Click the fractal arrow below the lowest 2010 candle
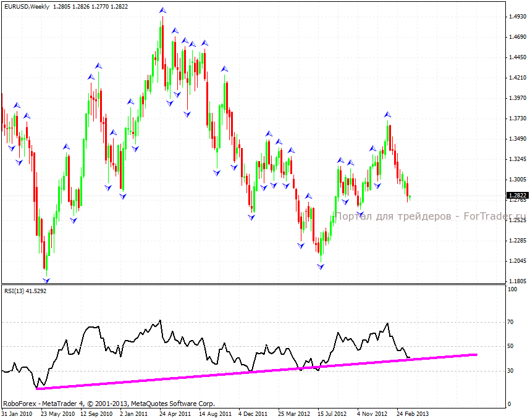This screenshot has height=419, width=530. click(46, 280)
